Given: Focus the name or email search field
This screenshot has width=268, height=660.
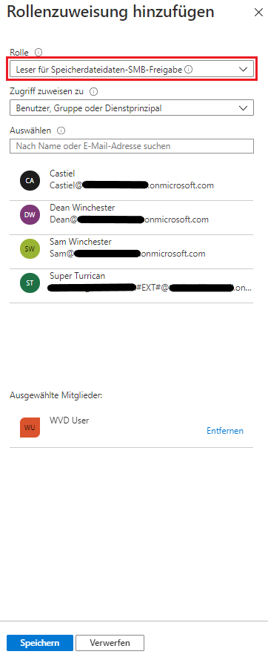Looking at the screenshot, I should 132,146.
